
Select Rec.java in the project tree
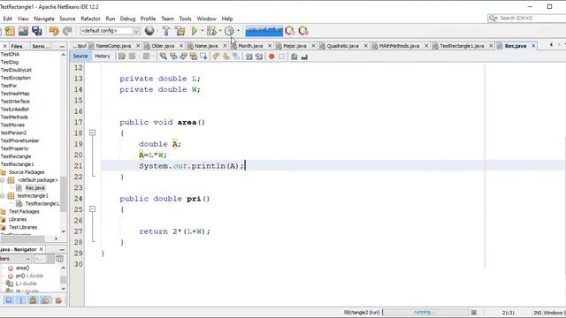(35, 188)
